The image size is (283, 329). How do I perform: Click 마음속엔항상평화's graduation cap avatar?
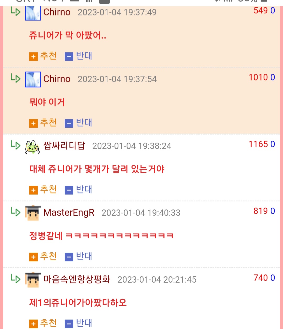(33, 280)
